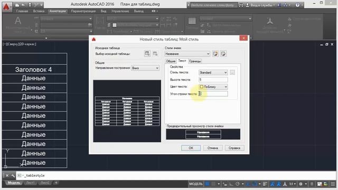Confirm the dialog with OK button
Screen dimensions: 338x190
191,148
